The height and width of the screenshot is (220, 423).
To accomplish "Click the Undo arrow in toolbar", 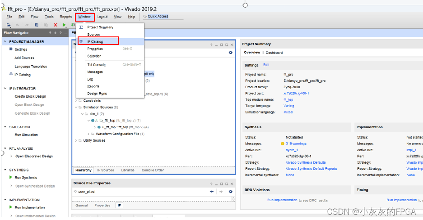I will [18, 25].
